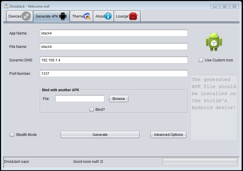
Task: Open Advanced Options
Action: [168, 135]
